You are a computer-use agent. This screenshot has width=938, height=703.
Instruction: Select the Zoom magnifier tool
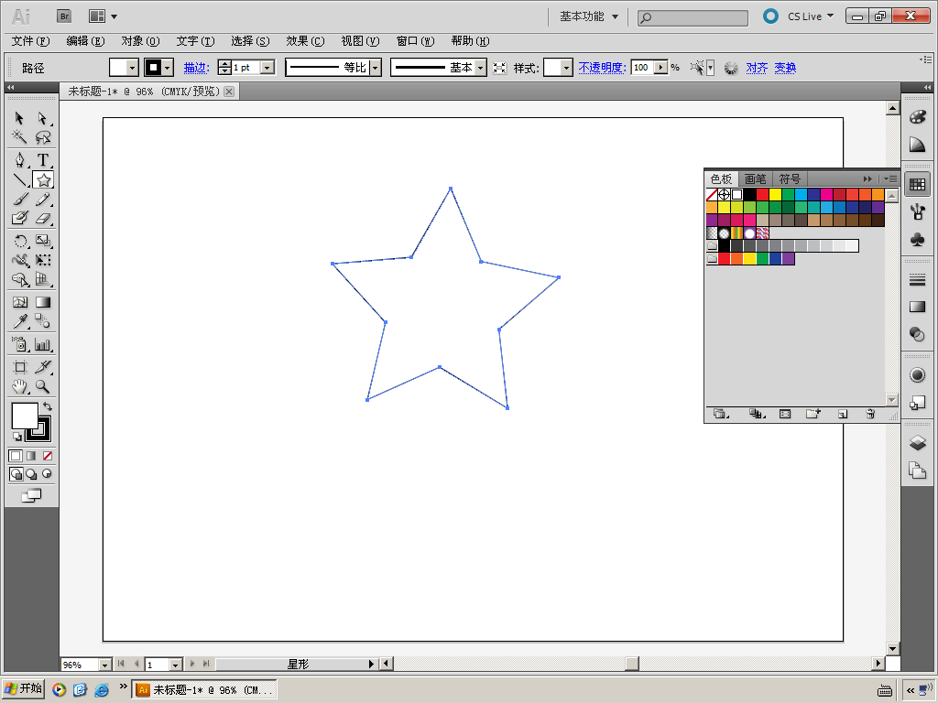[x=42, y=387]
